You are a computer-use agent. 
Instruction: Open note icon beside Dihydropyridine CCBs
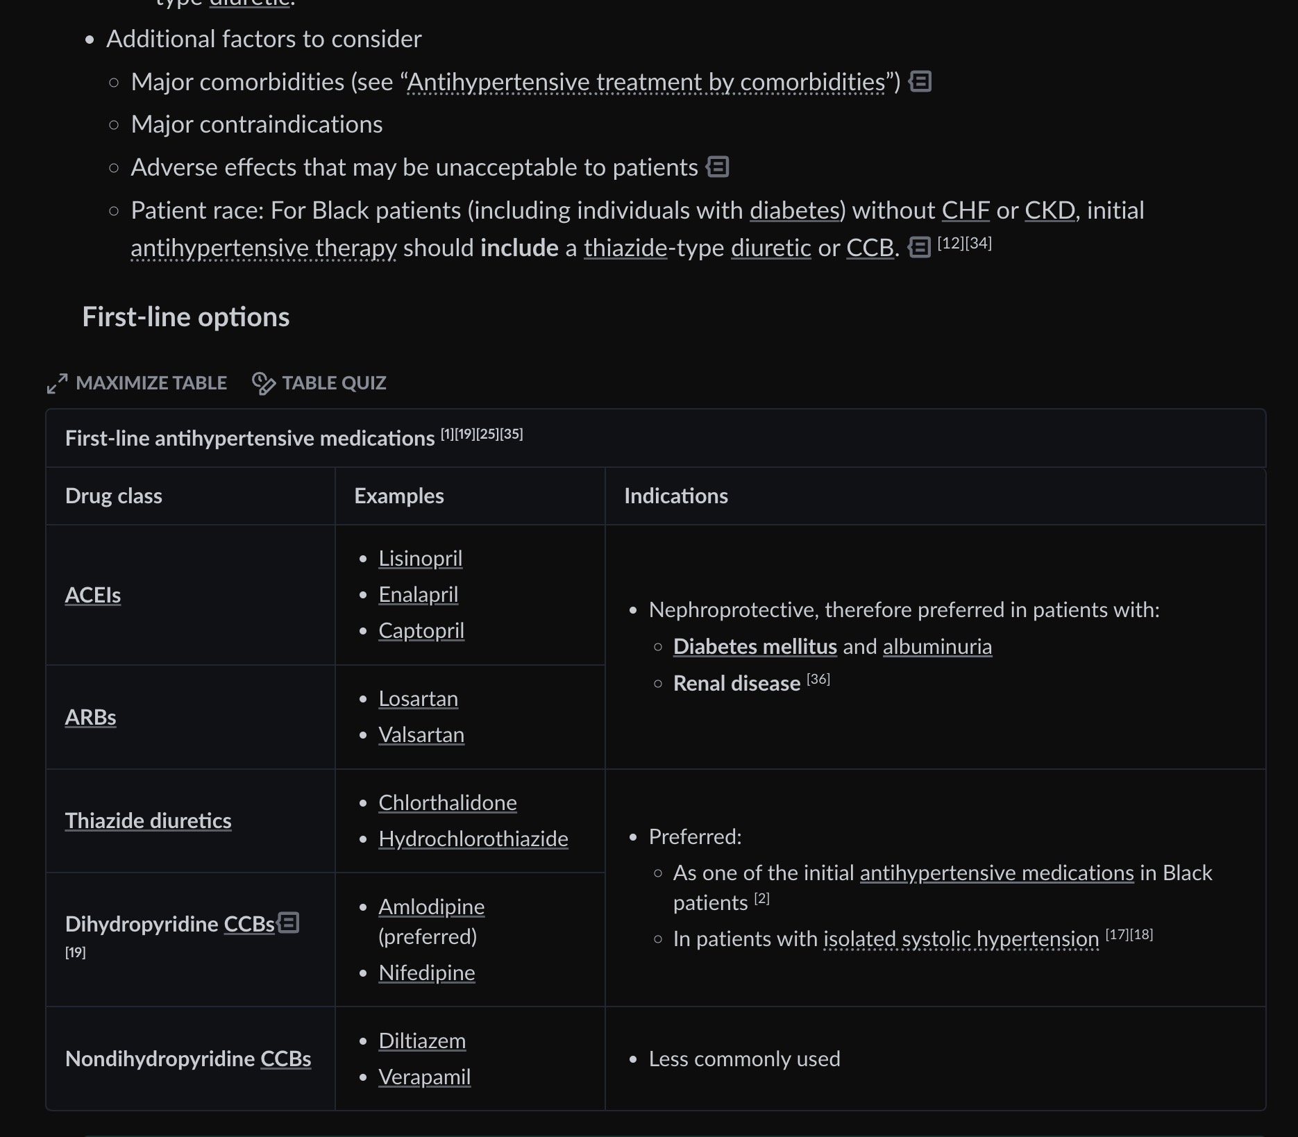(288, 923)
